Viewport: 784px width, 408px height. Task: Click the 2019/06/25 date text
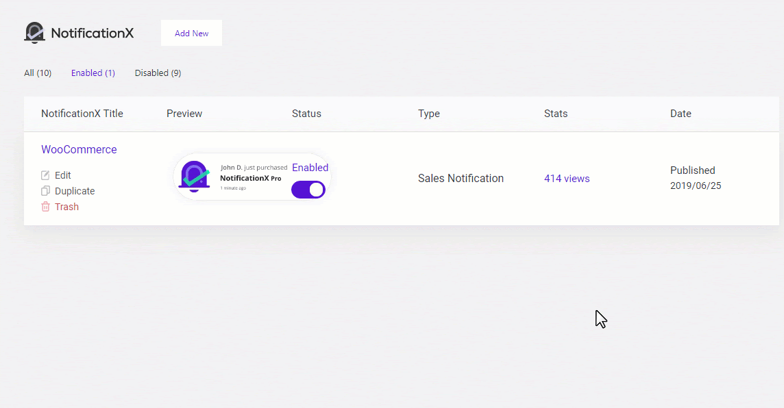tap(696, 186)
